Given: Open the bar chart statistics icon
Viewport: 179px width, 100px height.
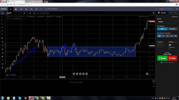Looking at the screenshot, I should pos(16,9).
